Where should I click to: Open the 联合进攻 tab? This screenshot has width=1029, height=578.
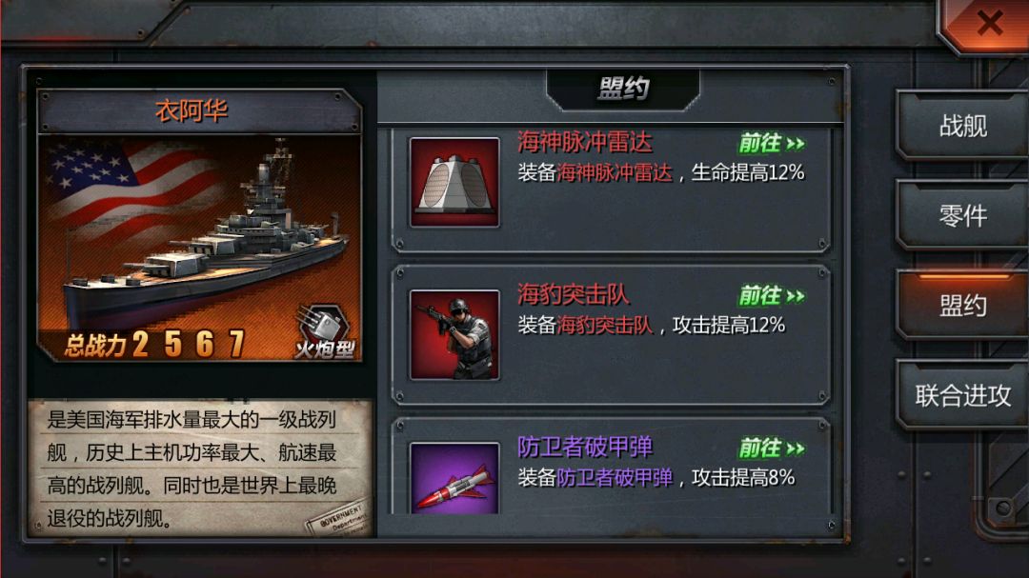click(962, 395)
